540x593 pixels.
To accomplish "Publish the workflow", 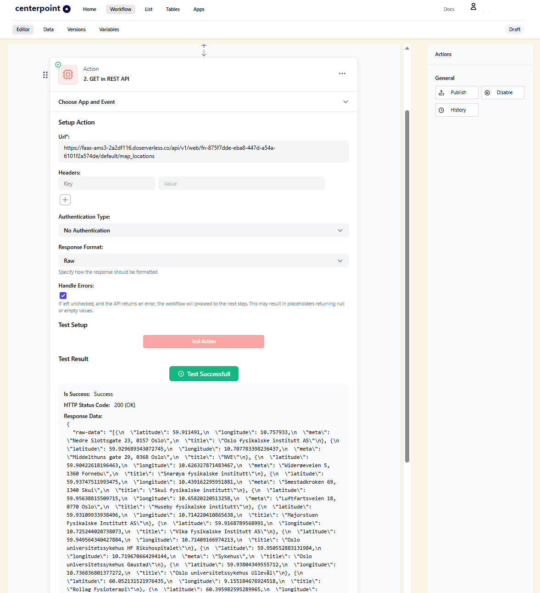I will click(x=457, y=92).
